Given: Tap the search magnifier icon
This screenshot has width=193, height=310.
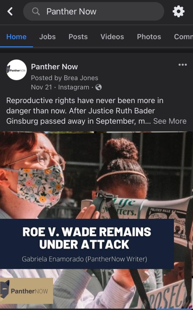Looking at the screenshot, I should coord(36,12).
